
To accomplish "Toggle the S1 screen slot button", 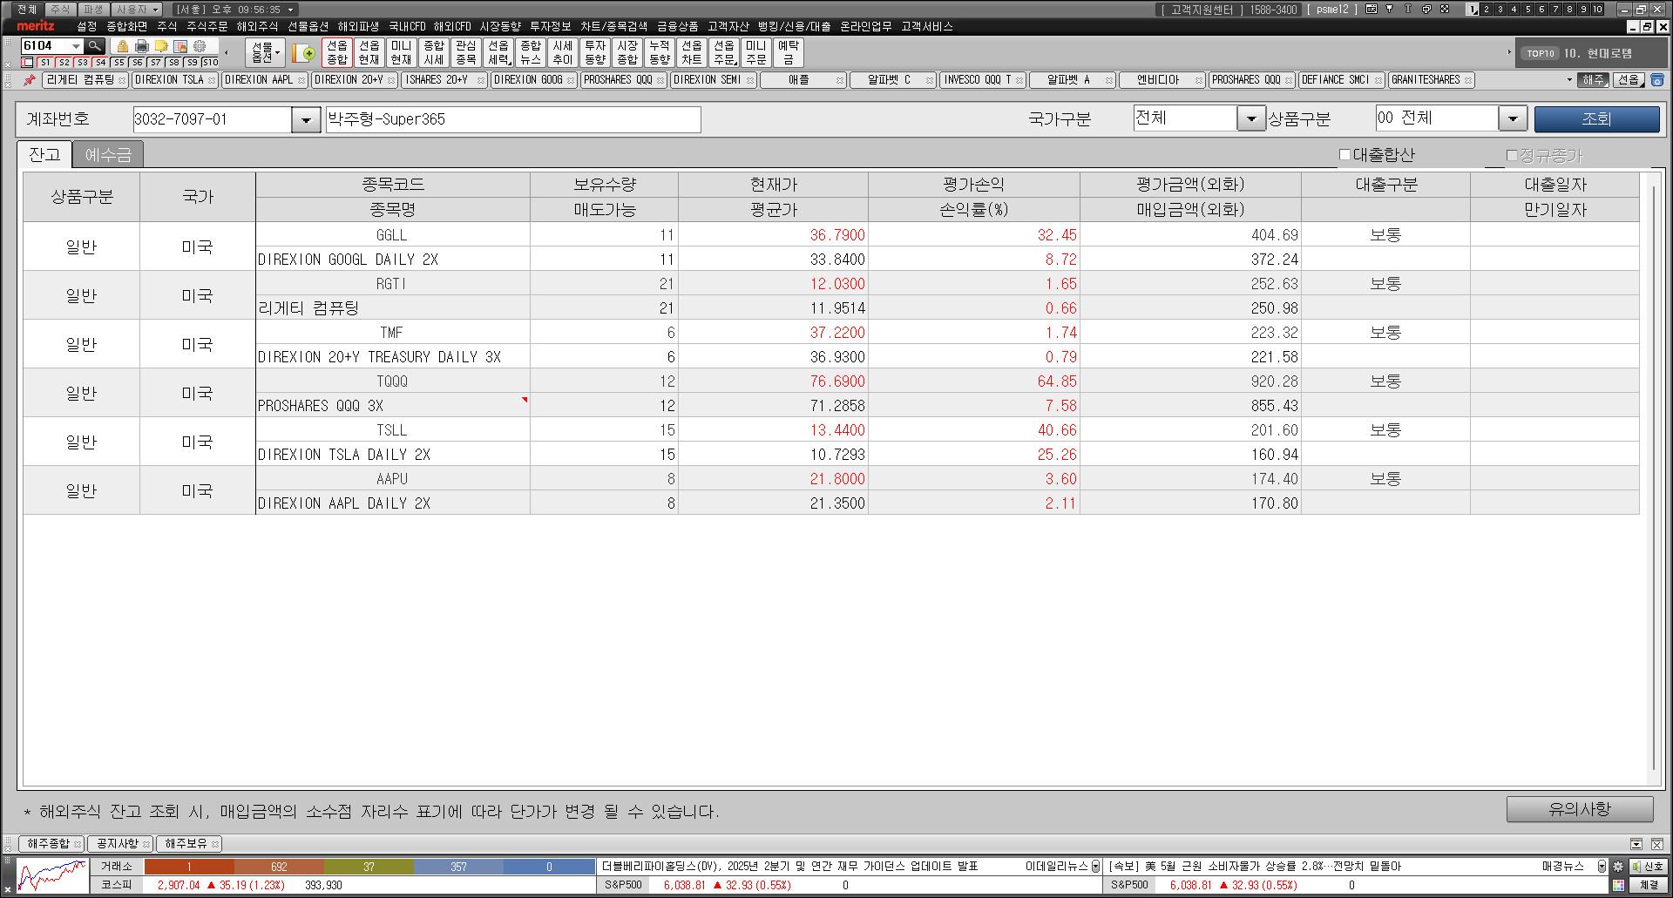I will 45,63.
